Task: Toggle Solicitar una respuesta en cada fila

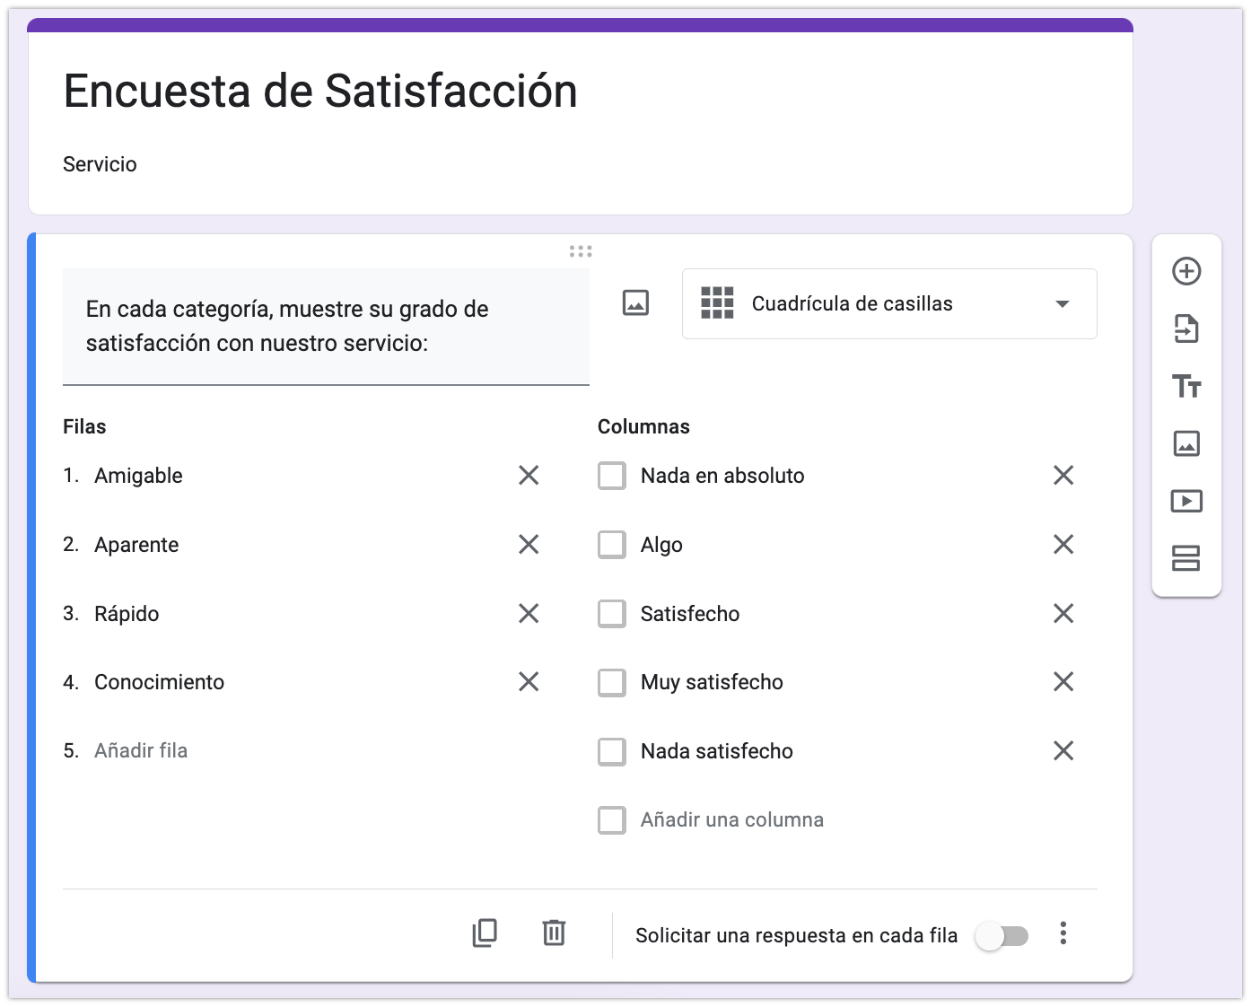Action: (1002, 936)
